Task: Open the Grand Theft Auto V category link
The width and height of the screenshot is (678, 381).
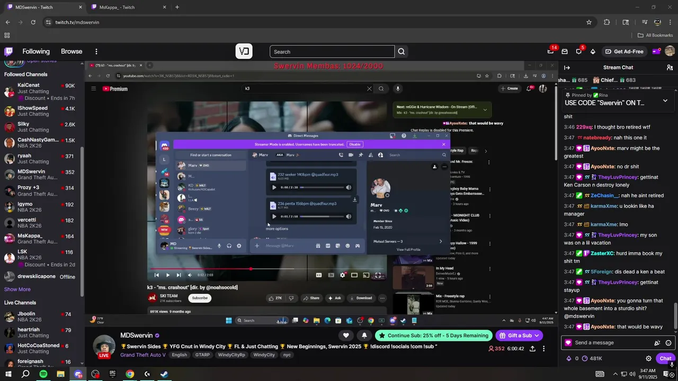Action: [x=143, y=355]
